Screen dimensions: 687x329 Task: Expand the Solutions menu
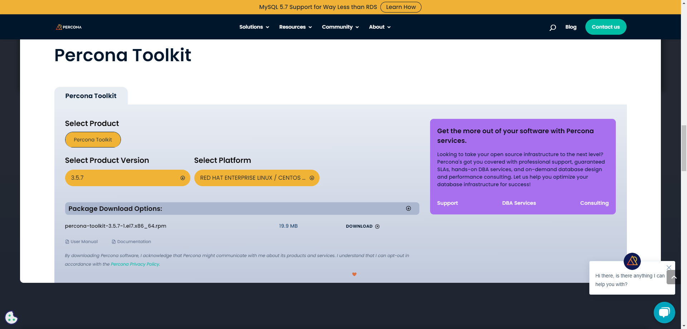coord(254,27)
